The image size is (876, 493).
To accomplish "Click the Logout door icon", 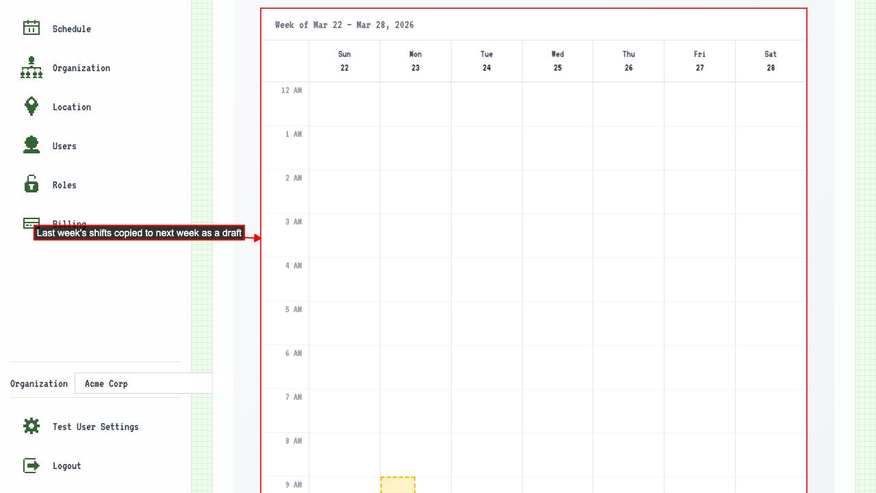I will [31, 465].
